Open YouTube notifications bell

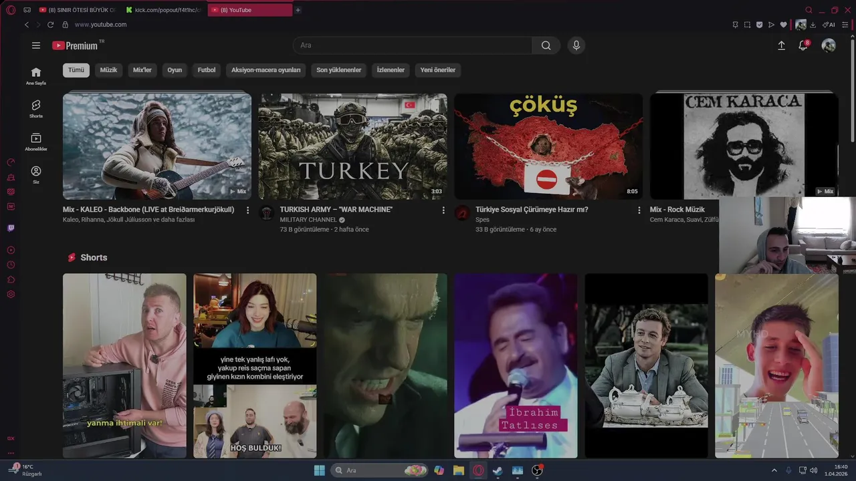(803, 45)
